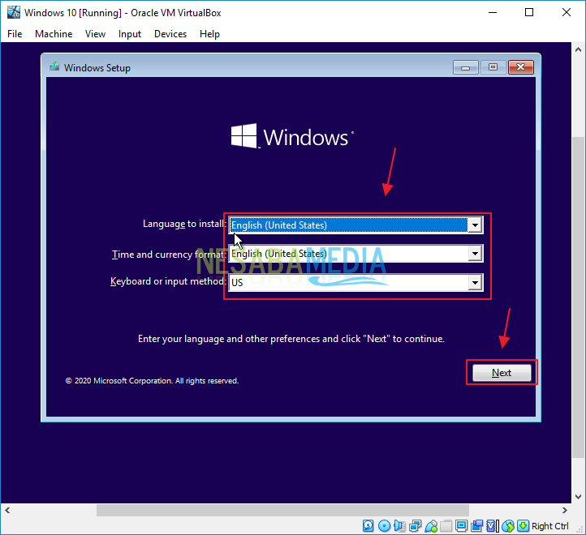This screenshot has width=586, height=535.
Task: Click the Right Ctrl host key indicator
Action: (549, 526)
